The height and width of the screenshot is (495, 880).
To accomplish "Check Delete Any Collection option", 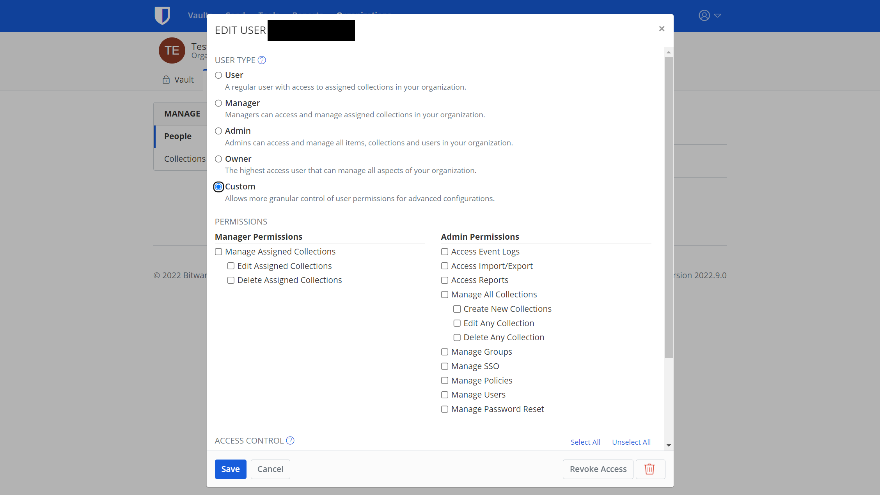I will 457,338.
